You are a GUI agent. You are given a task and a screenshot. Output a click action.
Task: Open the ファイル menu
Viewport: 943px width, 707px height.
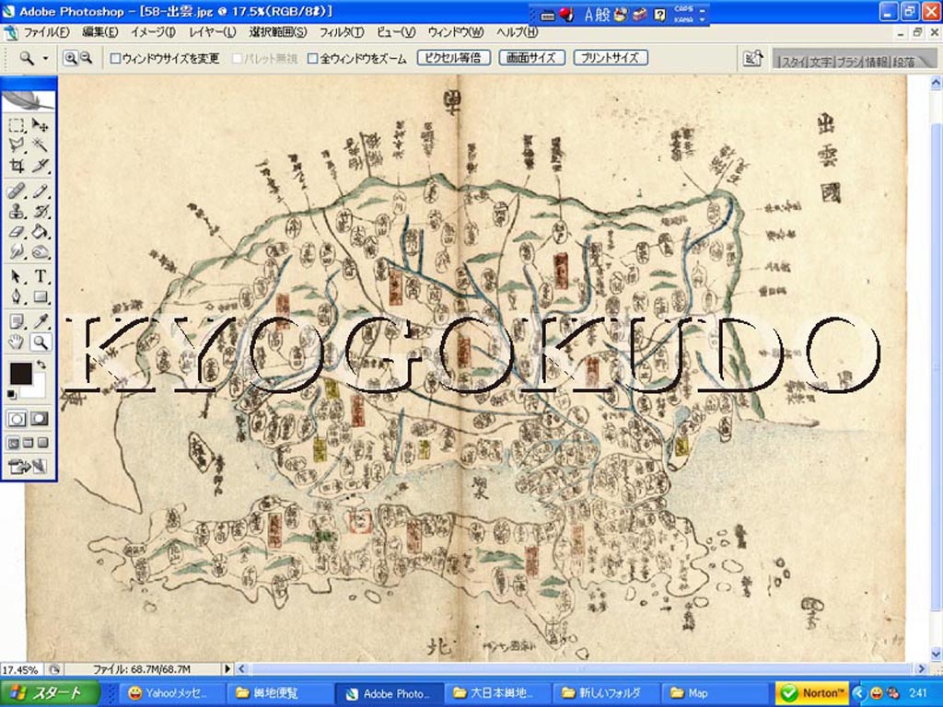click(x=46, y=32)
